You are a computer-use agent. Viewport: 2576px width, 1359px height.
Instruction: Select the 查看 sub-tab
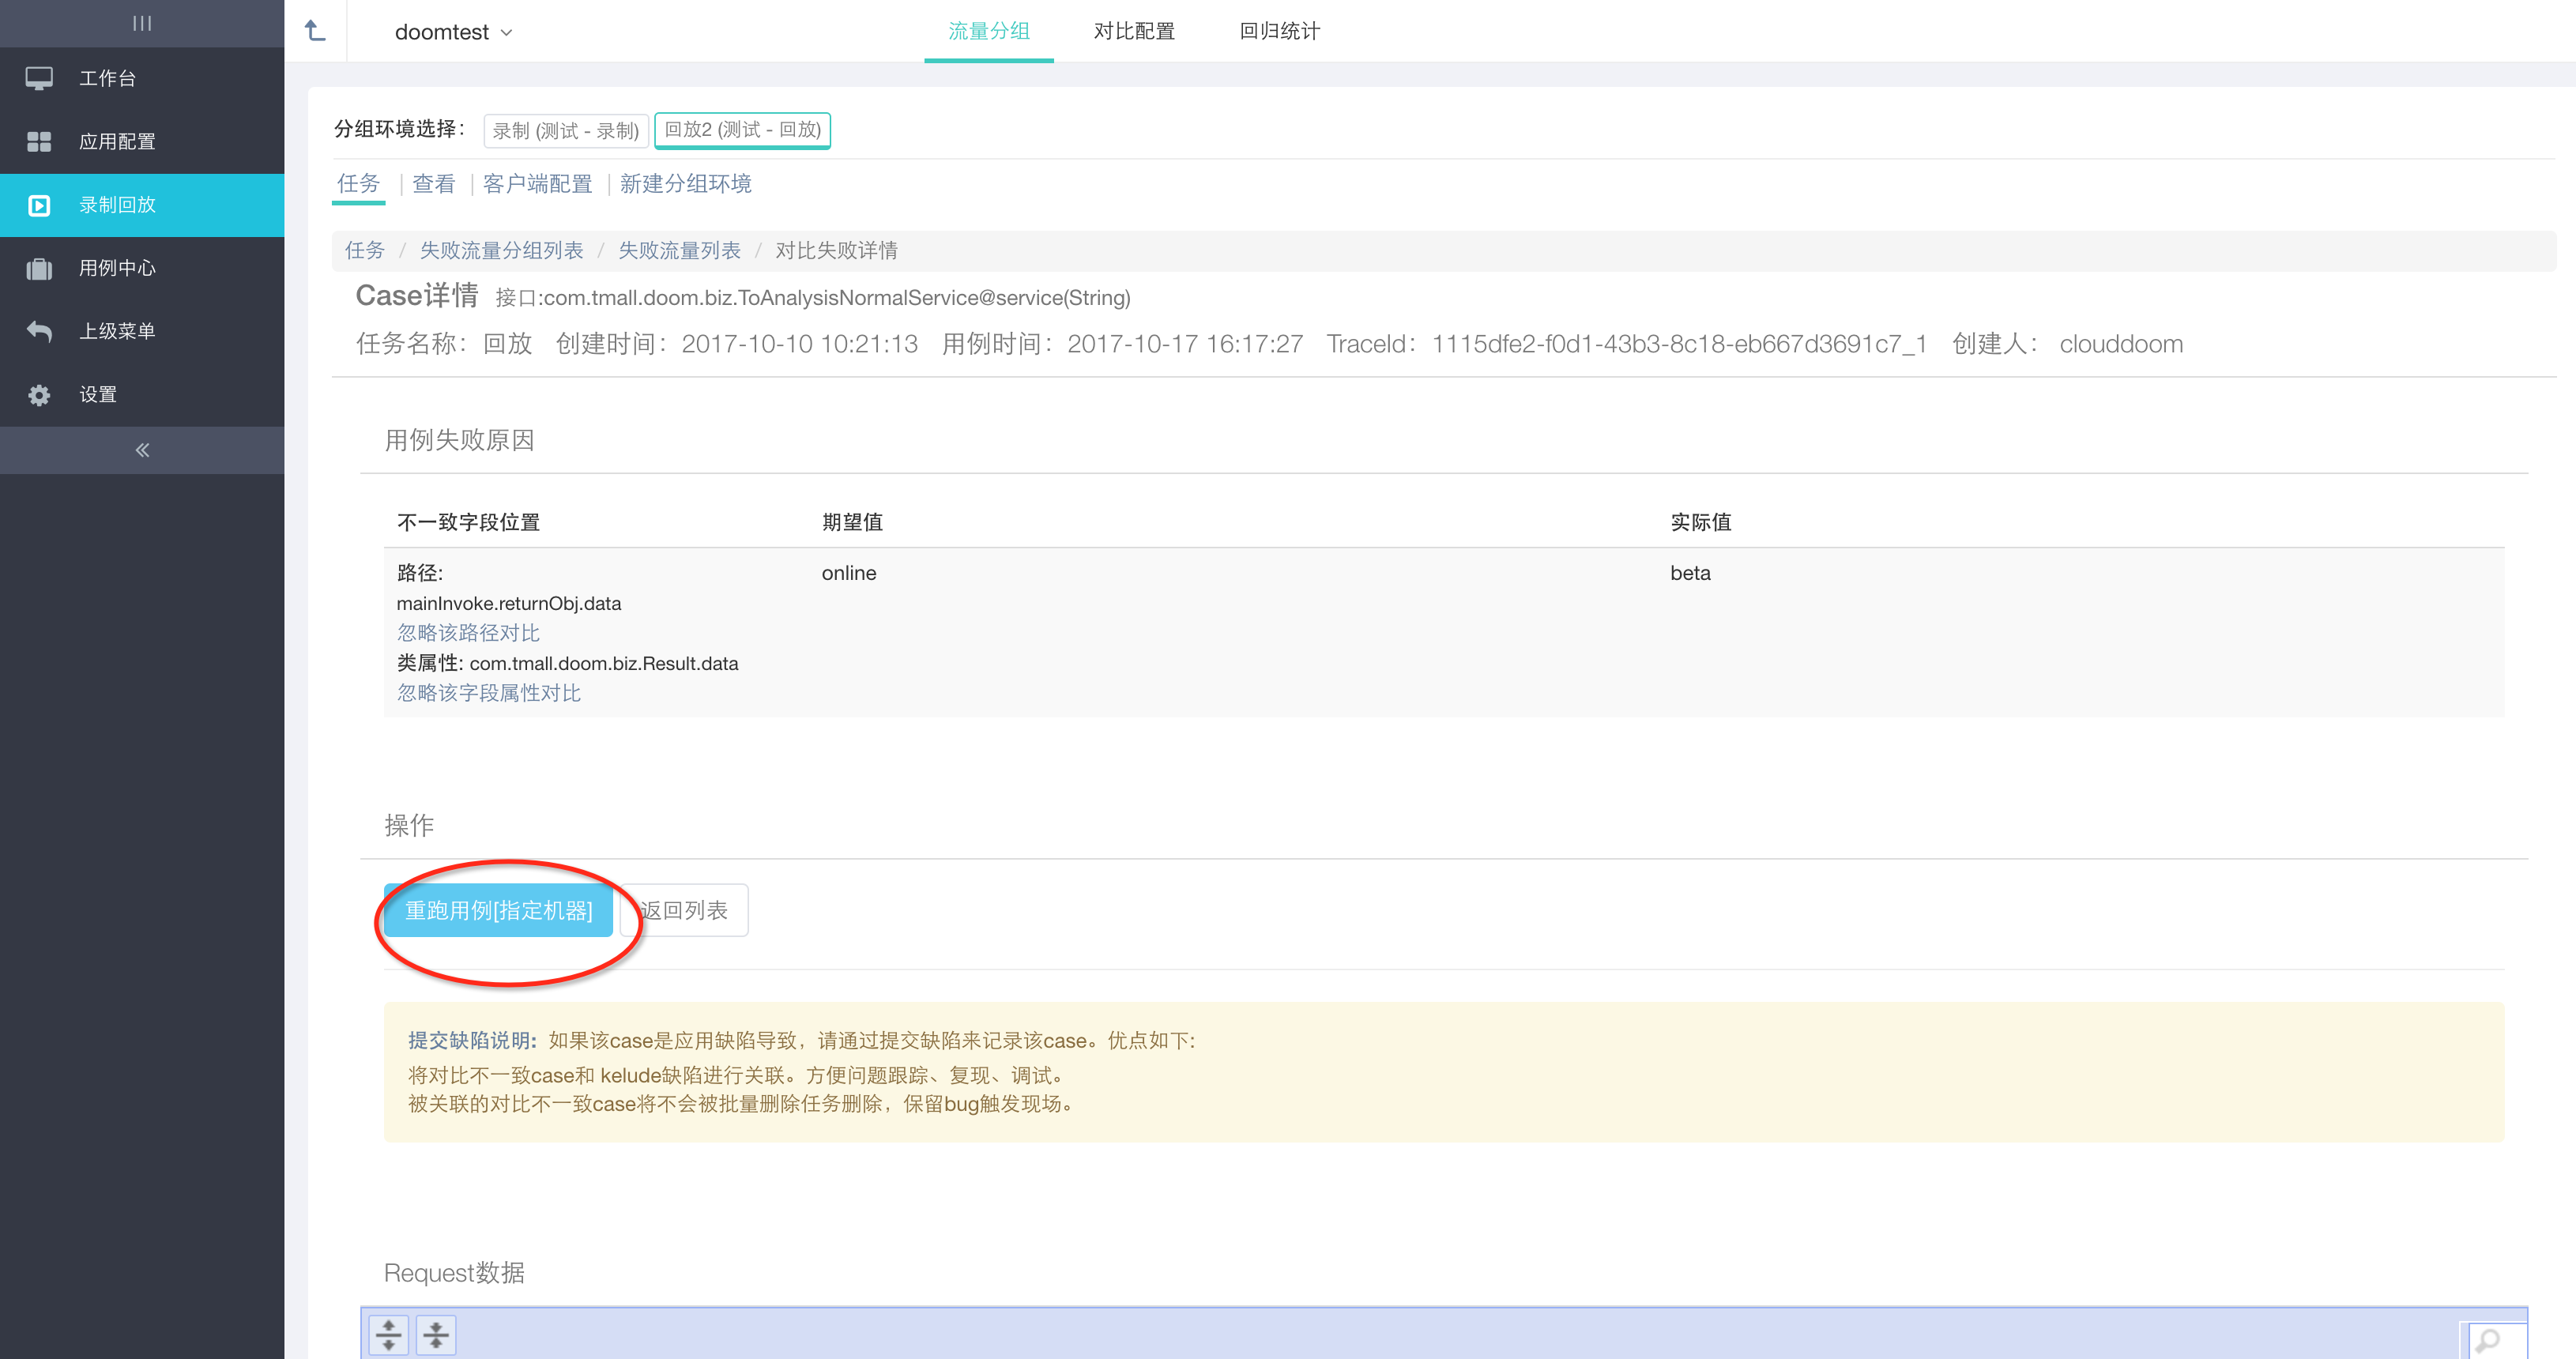click(433, 184)
